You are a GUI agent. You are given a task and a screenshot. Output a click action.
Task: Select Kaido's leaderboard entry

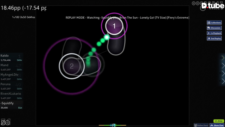(11, 58)
